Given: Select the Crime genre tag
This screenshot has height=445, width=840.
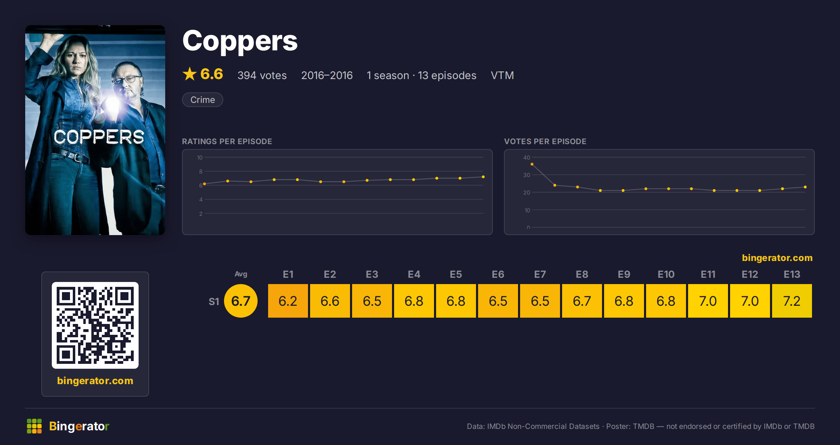Looking at the screenshot, I should click(203, 100).
